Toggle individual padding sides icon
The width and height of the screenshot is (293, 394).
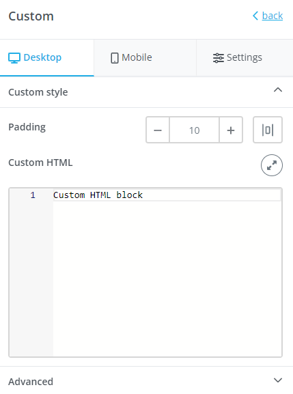tap(268, 130)
